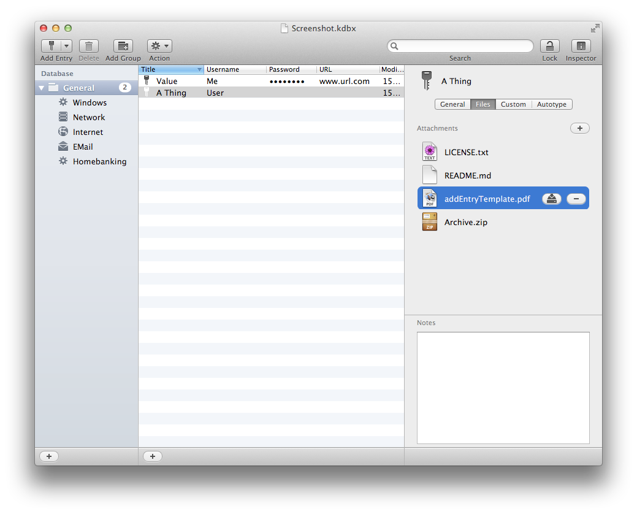The height and width of the screenshot is (514, 637).
Task: Select the Network group icon
Action: [x=63, y=117]
